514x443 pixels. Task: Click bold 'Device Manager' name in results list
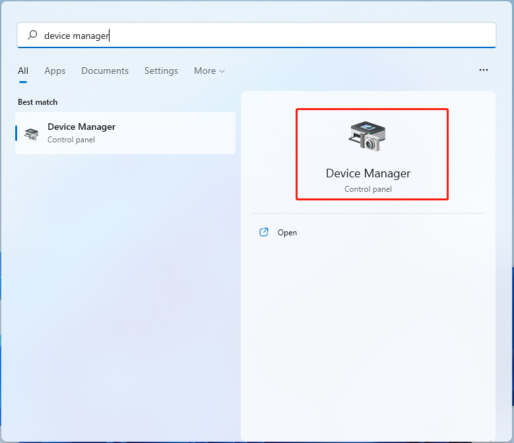[81, 127]
